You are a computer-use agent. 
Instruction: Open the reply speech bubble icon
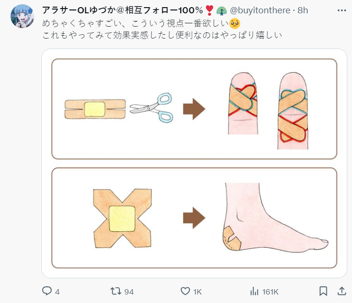(x=47, y=291)
